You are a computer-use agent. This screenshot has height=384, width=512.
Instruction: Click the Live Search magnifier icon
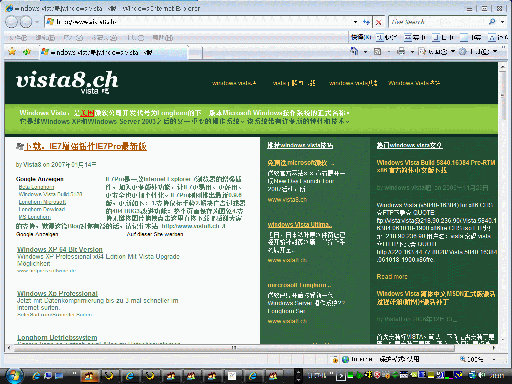[492, 22]
